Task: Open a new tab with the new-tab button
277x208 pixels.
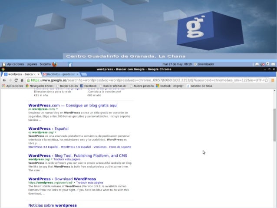Action: [84, 74]
